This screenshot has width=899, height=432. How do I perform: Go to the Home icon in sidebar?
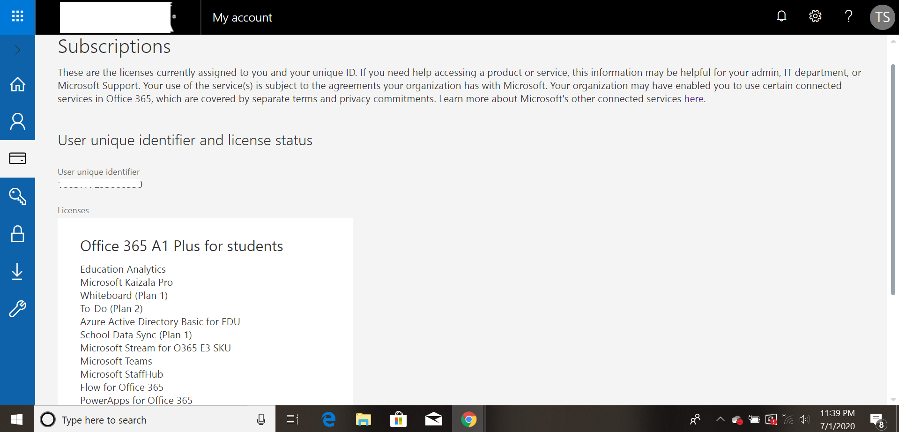[x=17, y=84]
